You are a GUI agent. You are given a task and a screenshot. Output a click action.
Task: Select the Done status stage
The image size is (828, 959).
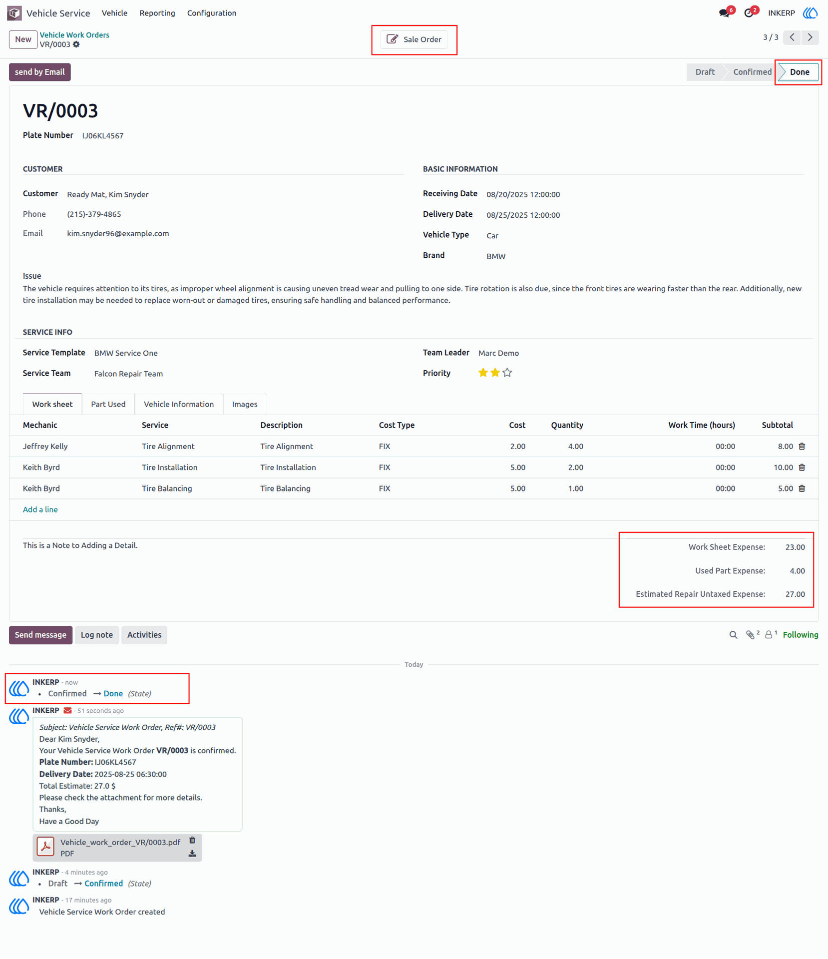pyautogui.click(x=799, y=72)
